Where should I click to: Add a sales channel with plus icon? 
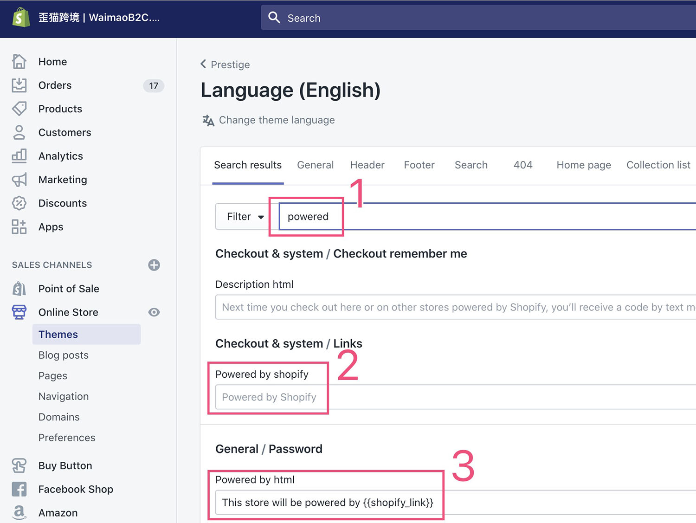(x=154, y=265)
